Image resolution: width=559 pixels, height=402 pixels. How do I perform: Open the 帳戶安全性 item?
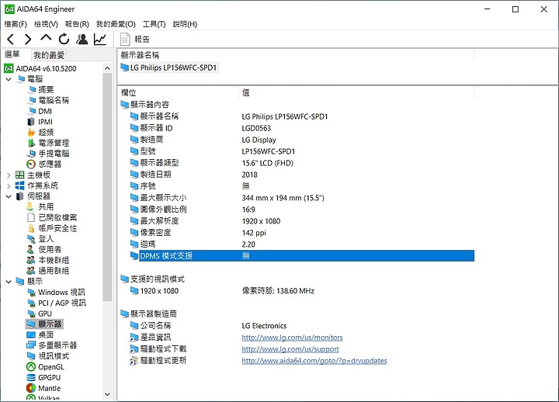(52, 228)
